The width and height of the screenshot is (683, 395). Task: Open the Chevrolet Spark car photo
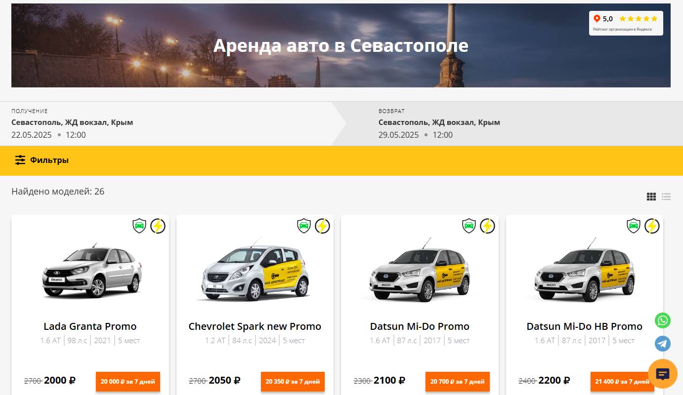[256, 270]
